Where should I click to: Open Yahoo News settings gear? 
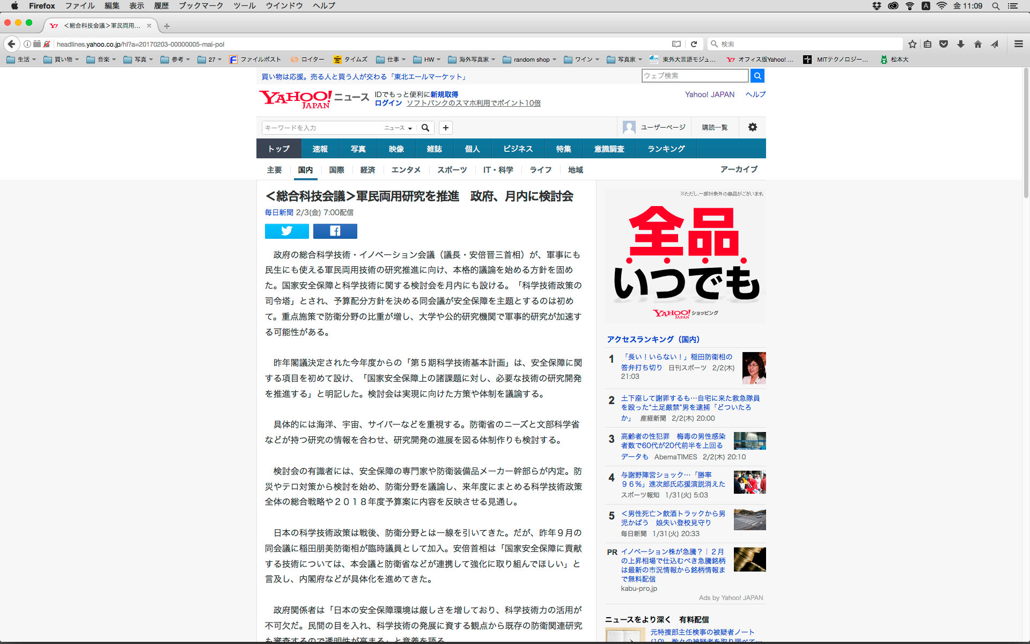coord(752,127)
